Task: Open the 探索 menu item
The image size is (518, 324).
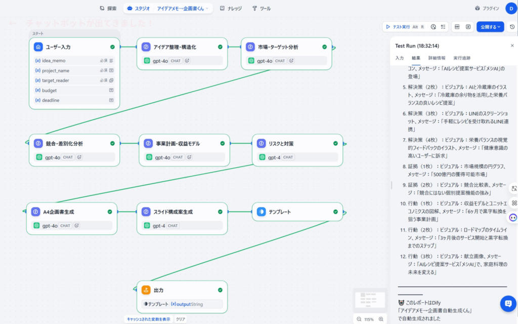Action: coord(108,9)
